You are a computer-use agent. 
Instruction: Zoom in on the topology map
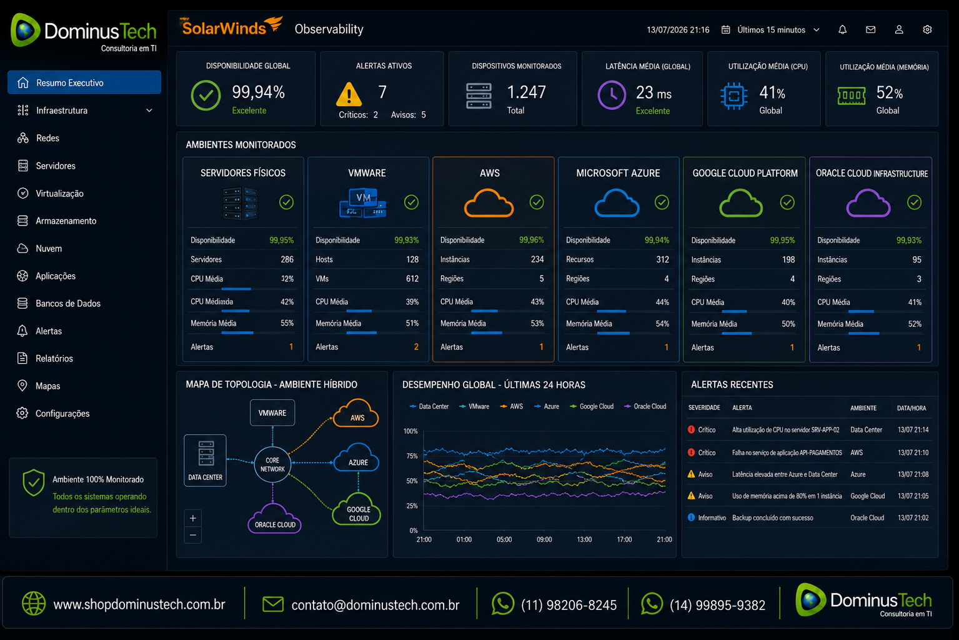pos(193,518)
